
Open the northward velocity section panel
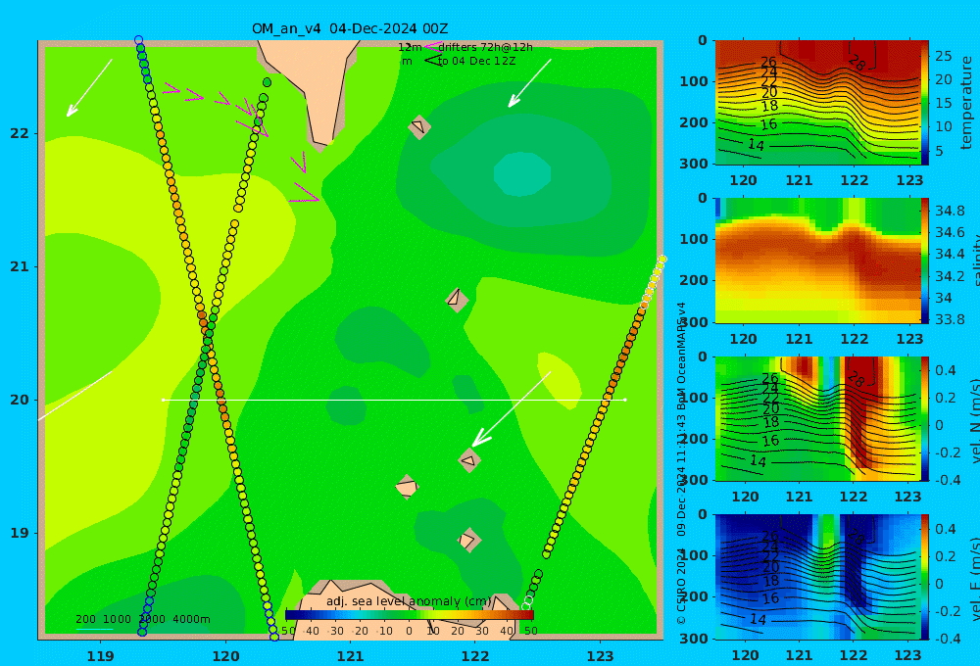817,418
